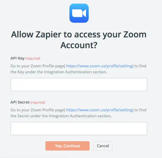Click the 'Account?' heading word
The image size is (162, 158).
(79, 45)
